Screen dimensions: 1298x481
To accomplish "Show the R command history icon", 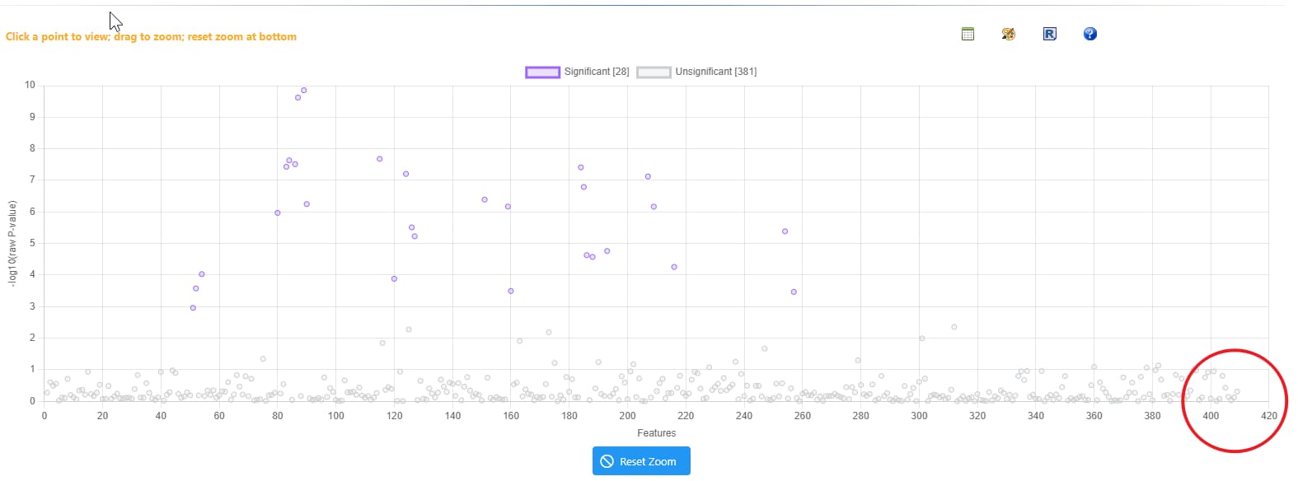I will 1049,34.
